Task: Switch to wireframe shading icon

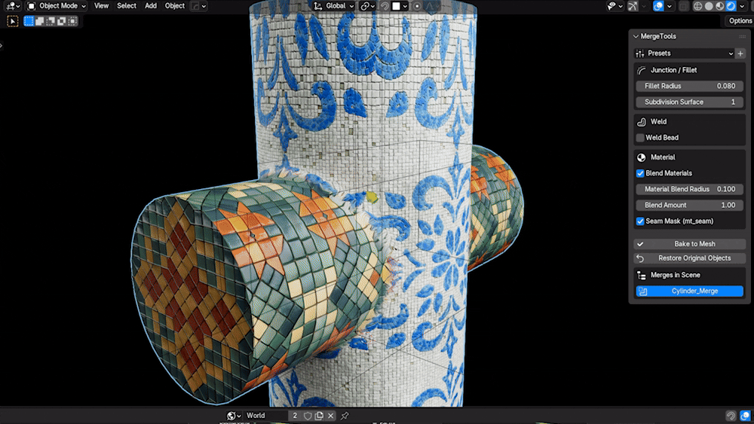Action: 697,6
